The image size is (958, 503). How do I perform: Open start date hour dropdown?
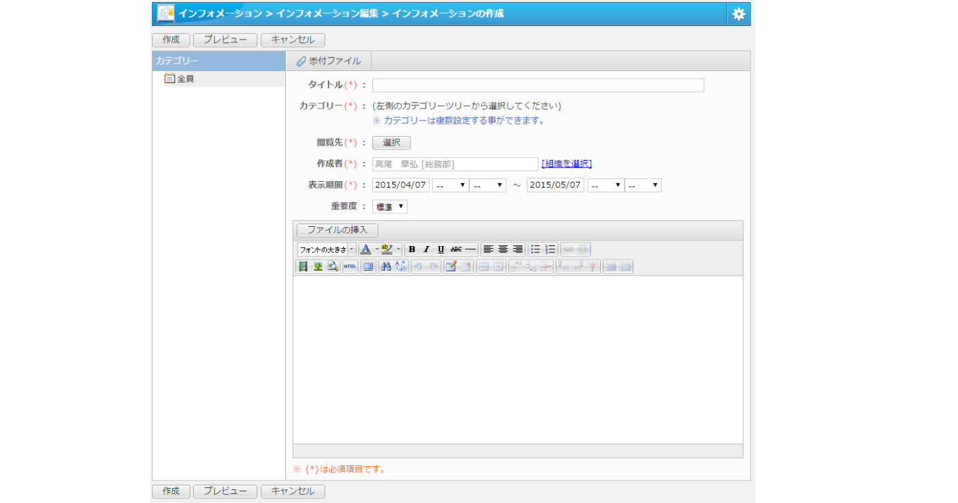(450, 185)
